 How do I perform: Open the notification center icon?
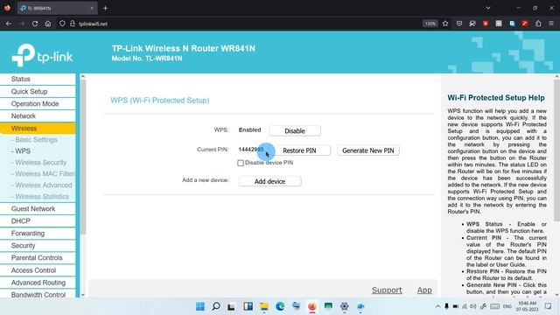click(x=549, y=306)
